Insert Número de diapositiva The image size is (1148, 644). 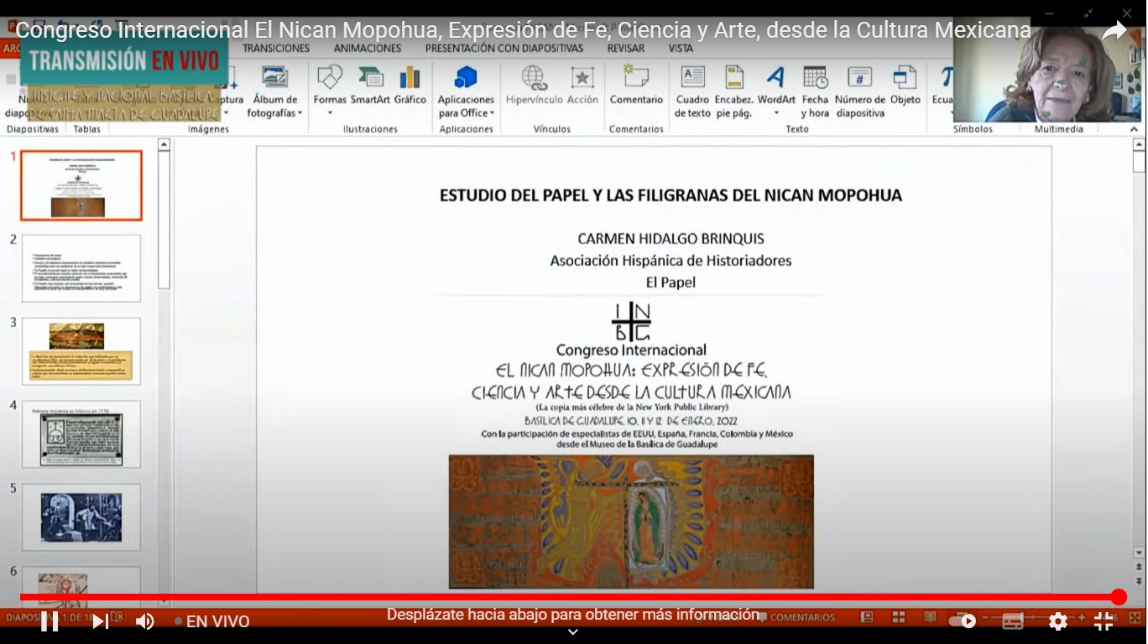click(x=860, y=91)
